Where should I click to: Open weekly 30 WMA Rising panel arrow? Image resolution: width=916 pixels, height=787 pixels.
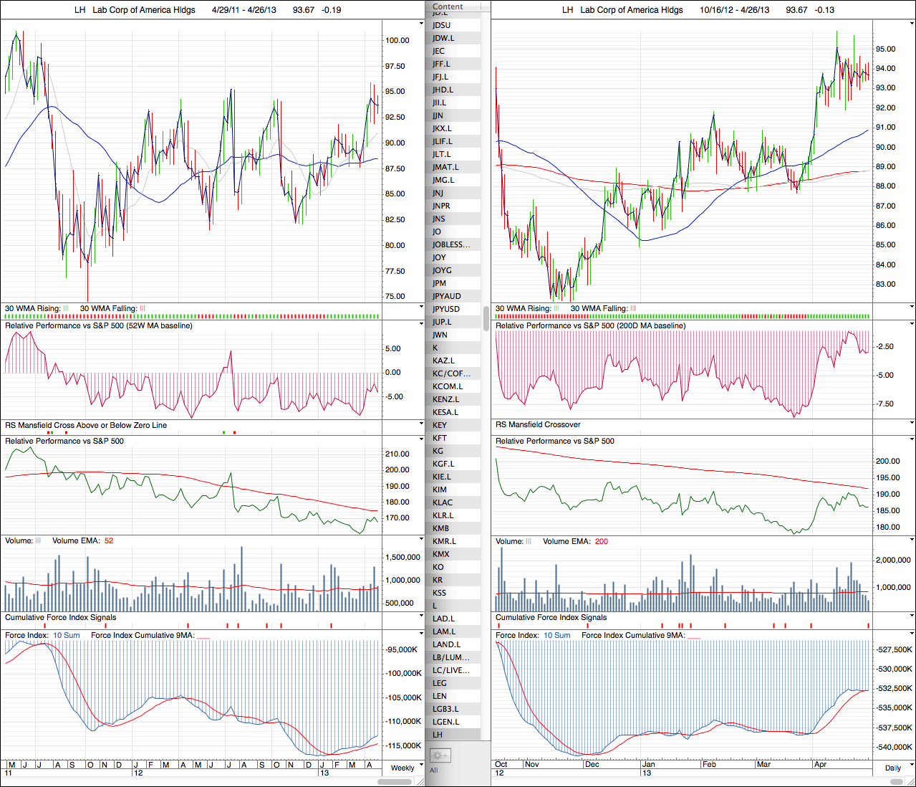click(x=421, y=308)
